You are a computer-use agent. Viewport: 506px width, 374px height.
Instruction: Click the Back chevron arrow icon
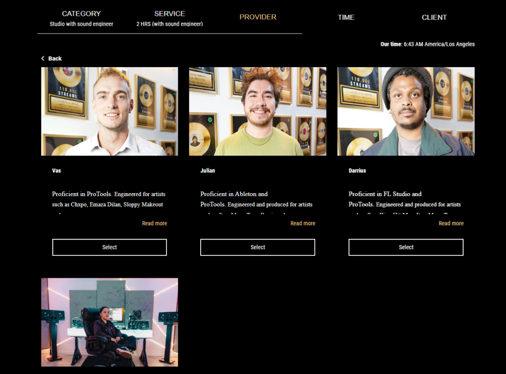pyautogui.click(x=42, y=58)
